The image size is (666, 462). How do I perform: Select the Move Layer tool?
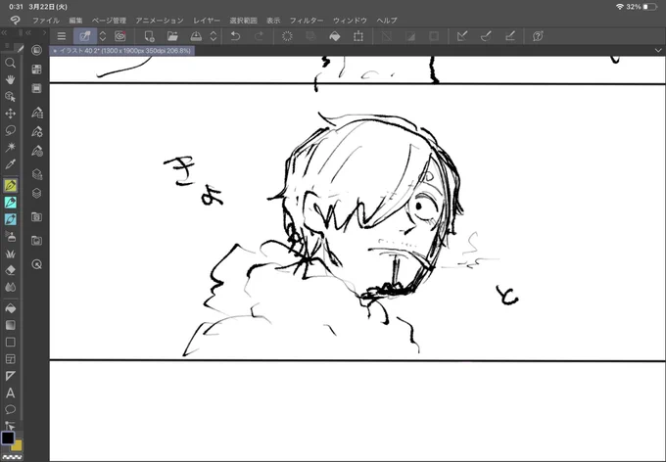[10, 114]
